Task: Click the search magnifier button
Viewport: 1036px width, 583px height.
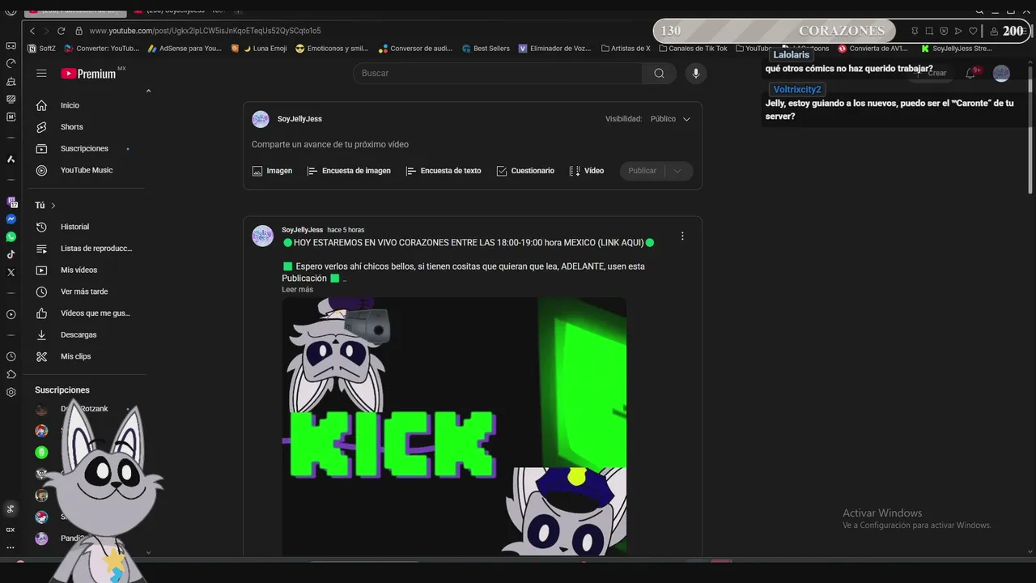Action: 659,73
